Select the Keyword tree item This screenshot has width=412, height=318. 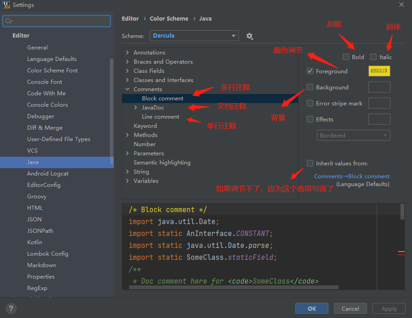point(145,126)
